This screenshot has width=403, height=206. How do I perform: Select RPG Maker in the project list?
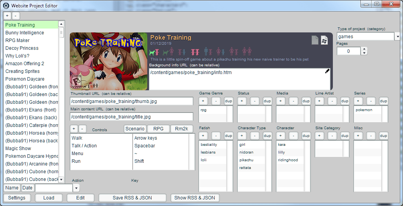point(17,41)
